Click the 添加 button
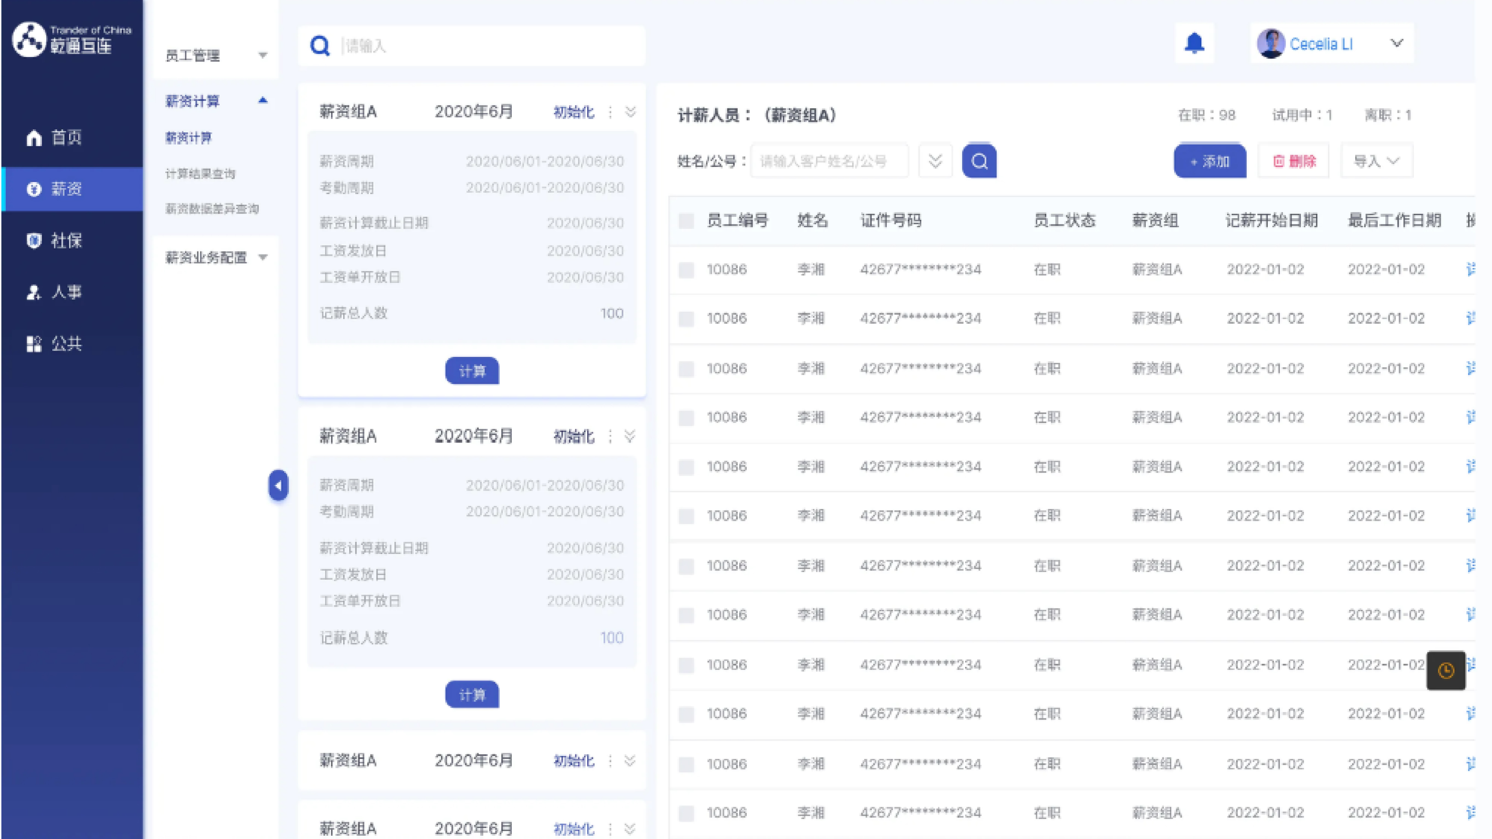The image size is (1492, 839). click(1210, 161)
